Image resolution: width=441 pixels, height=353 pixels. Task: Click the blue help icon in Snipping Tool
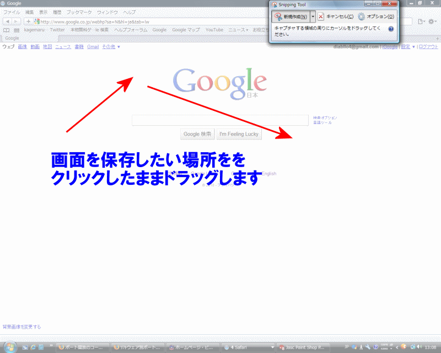click(x=391, y=29)
